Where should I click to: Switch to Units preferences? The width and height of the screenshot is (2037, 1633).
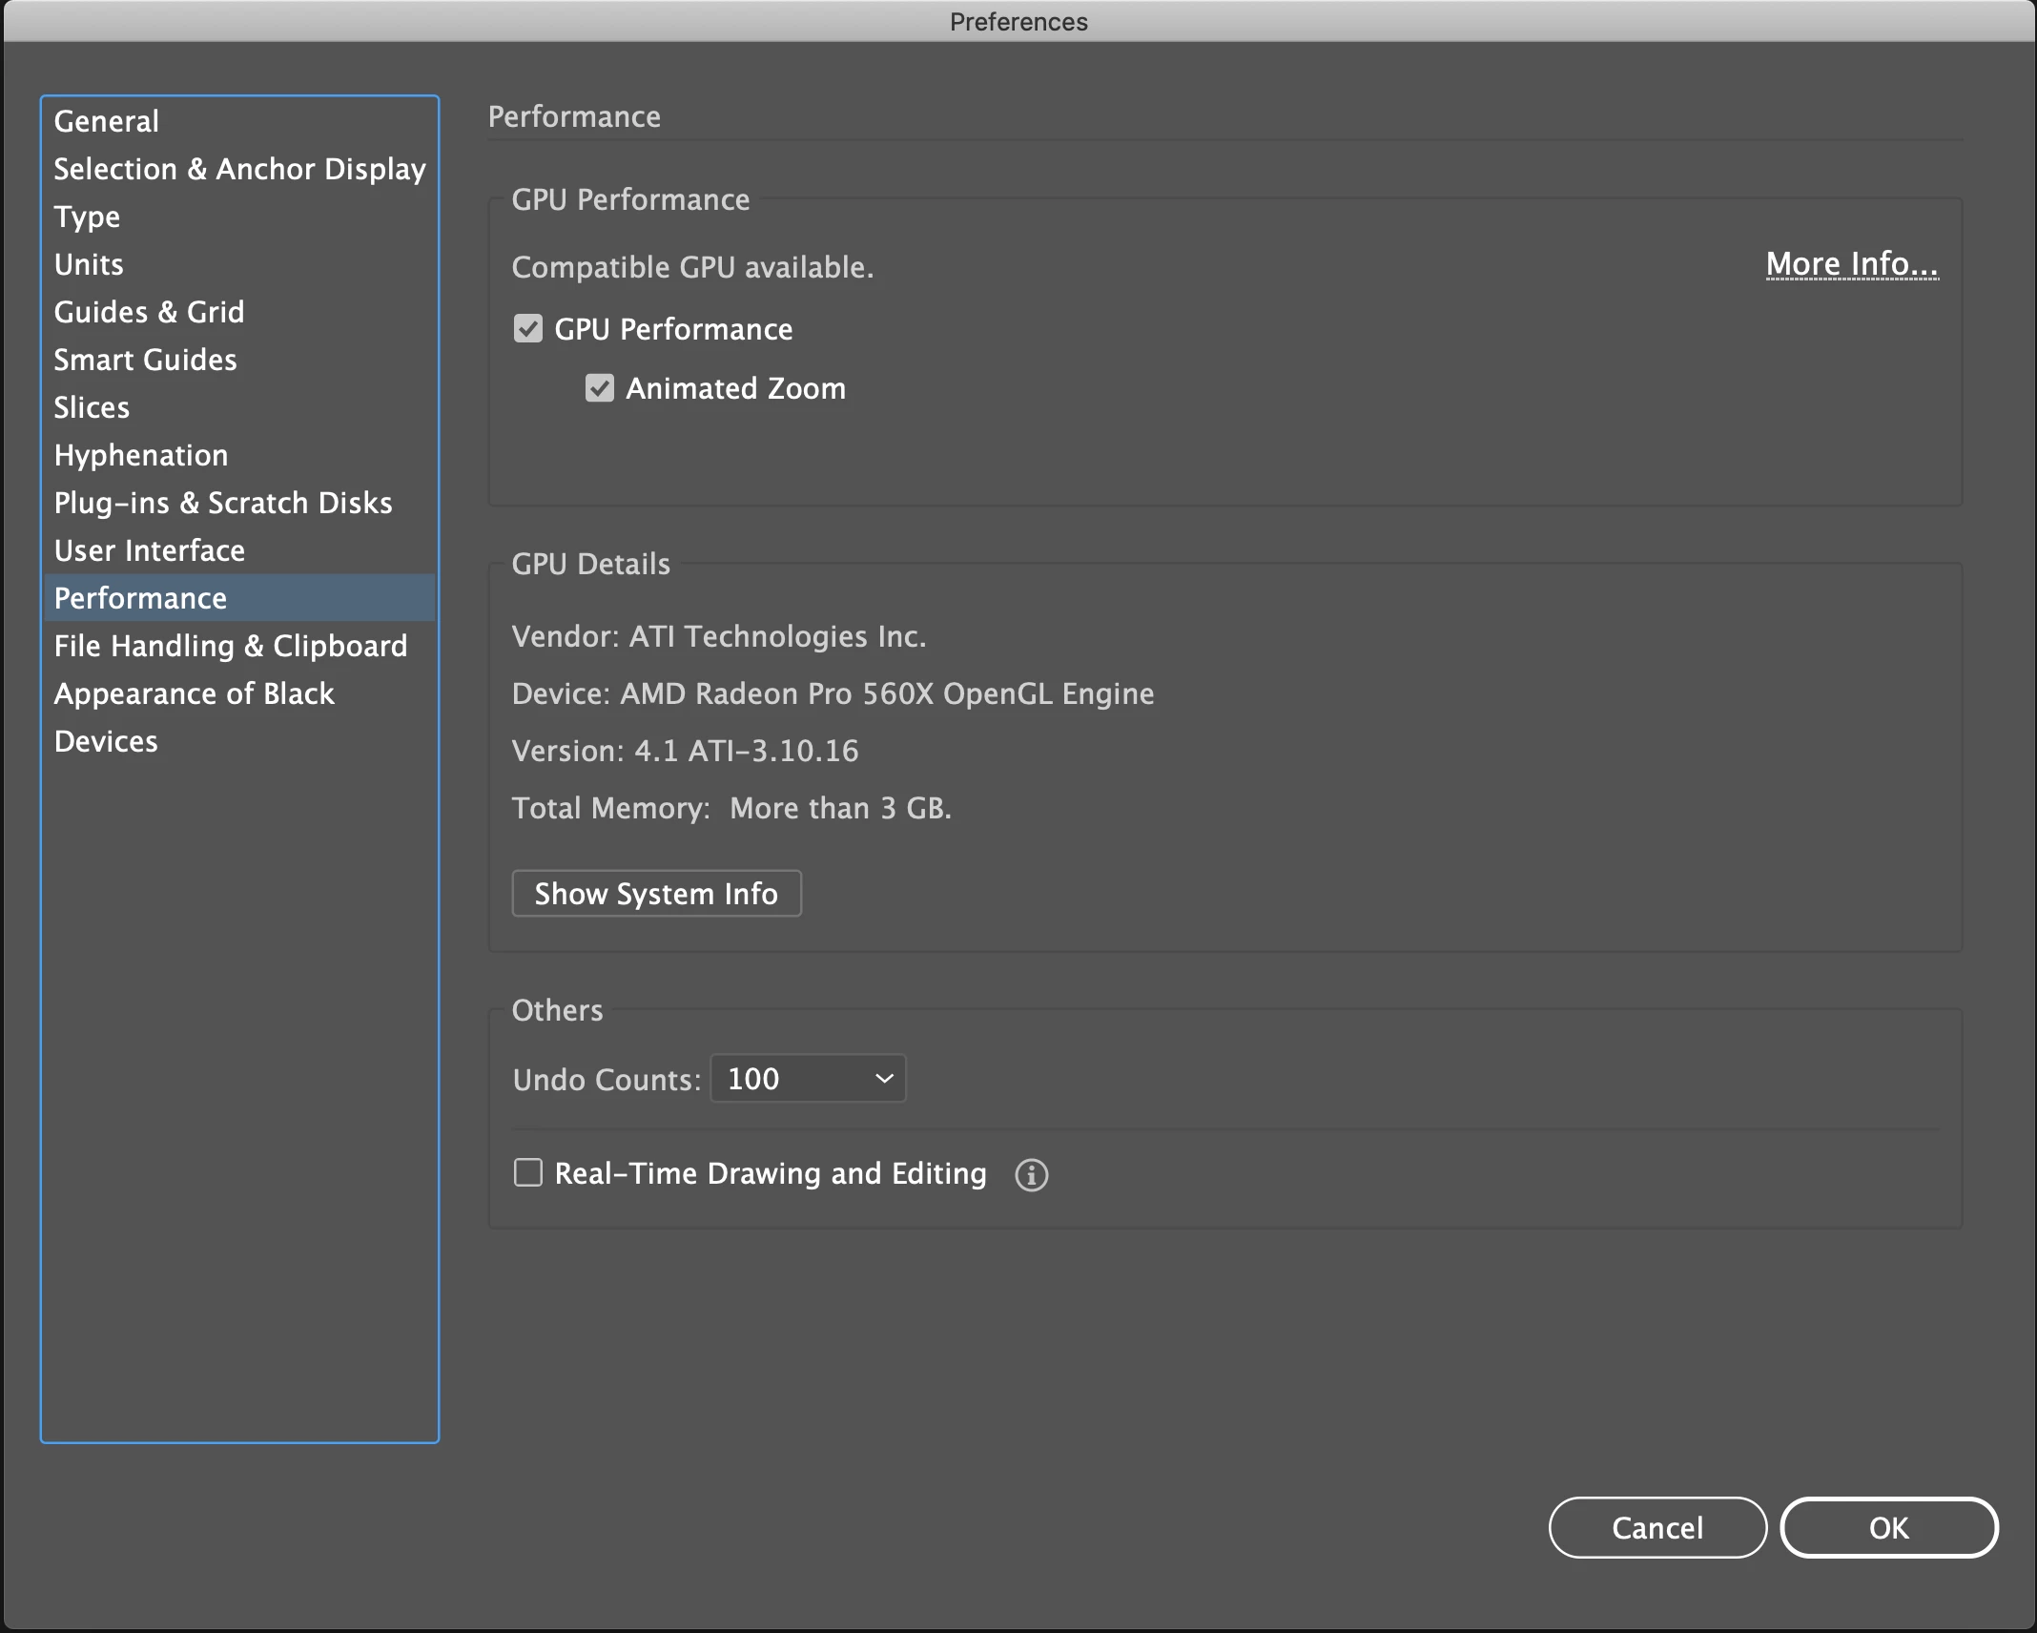[89, 264]
